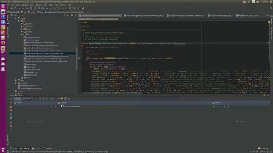Copy watch with icon in Watches toolbar
The image size is (273, 153).
[x=228, y=107]
